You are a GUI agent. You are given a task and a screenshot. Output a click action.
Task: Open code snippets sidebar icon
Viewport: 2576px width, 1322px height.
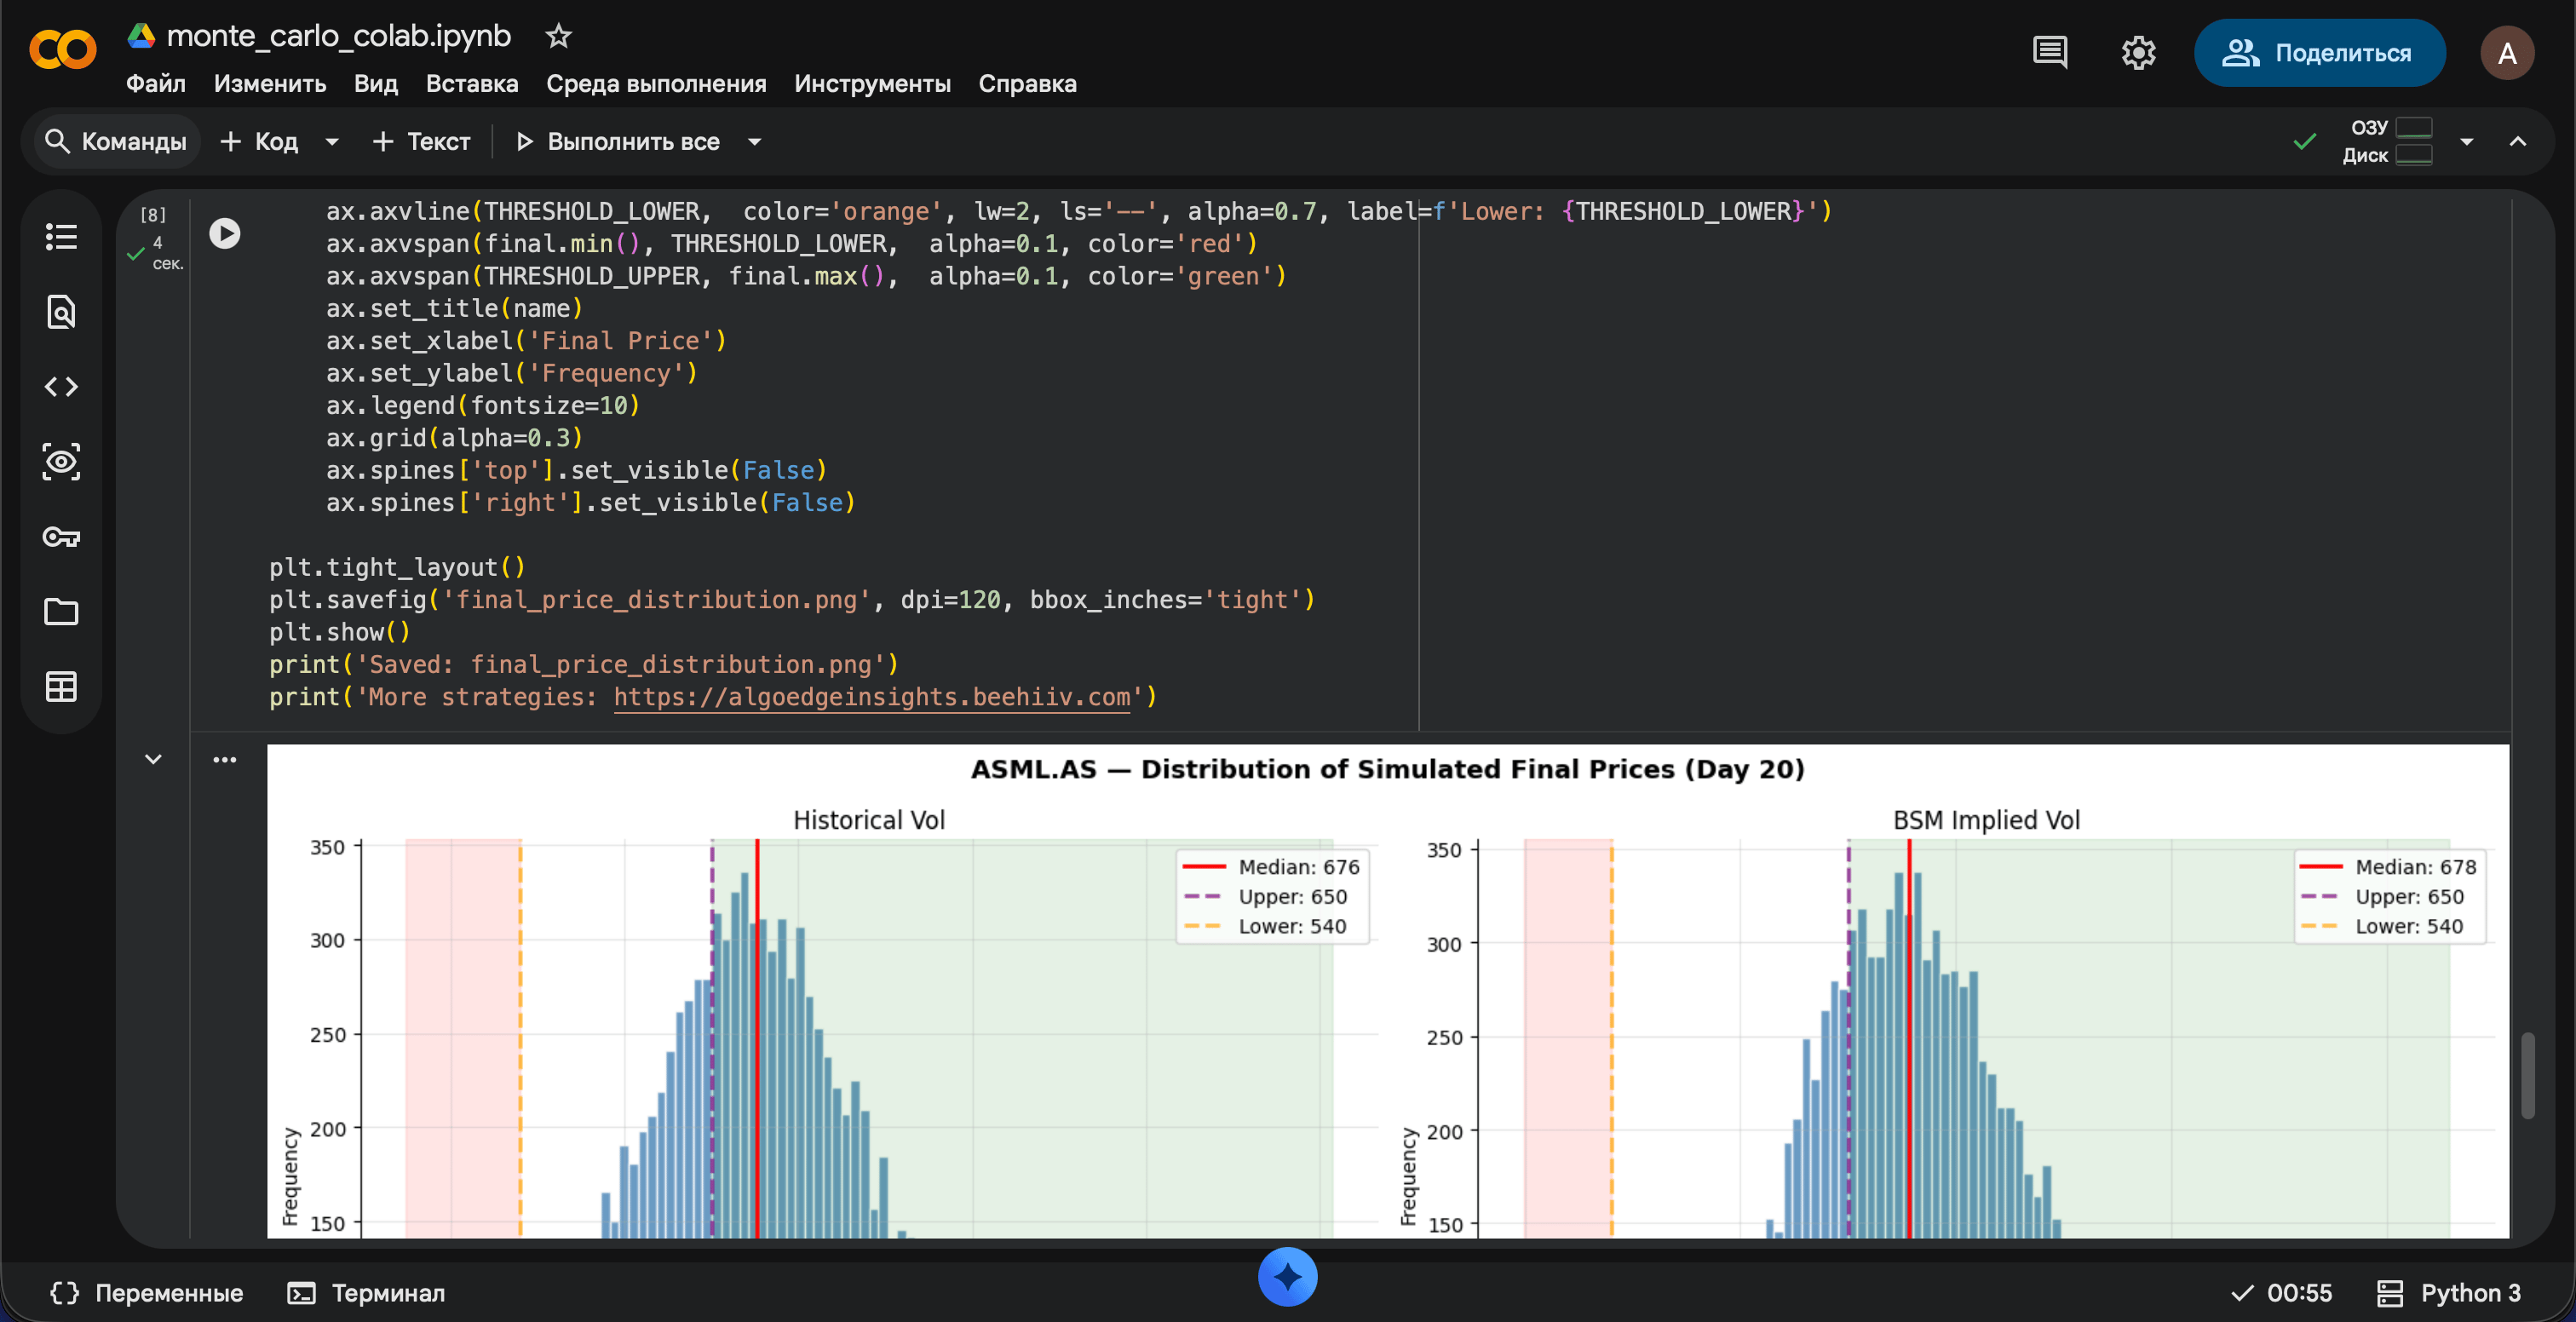point(61,387)
